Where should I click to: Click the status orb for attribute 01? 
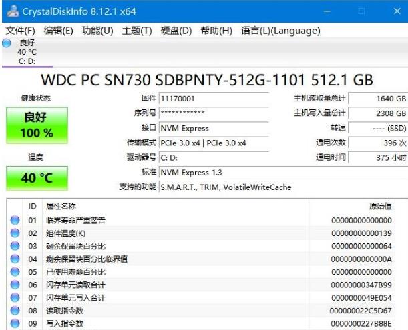click(15, 221)
